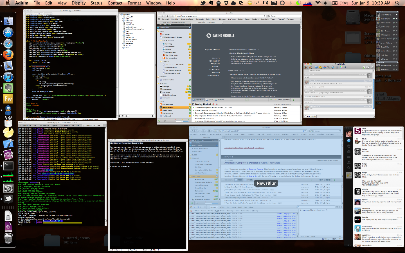Click NEXT UNREAD in Safari NewsBlur window
Image resolution: width=405 pixels, height=253 pixels.
point(283,100)
